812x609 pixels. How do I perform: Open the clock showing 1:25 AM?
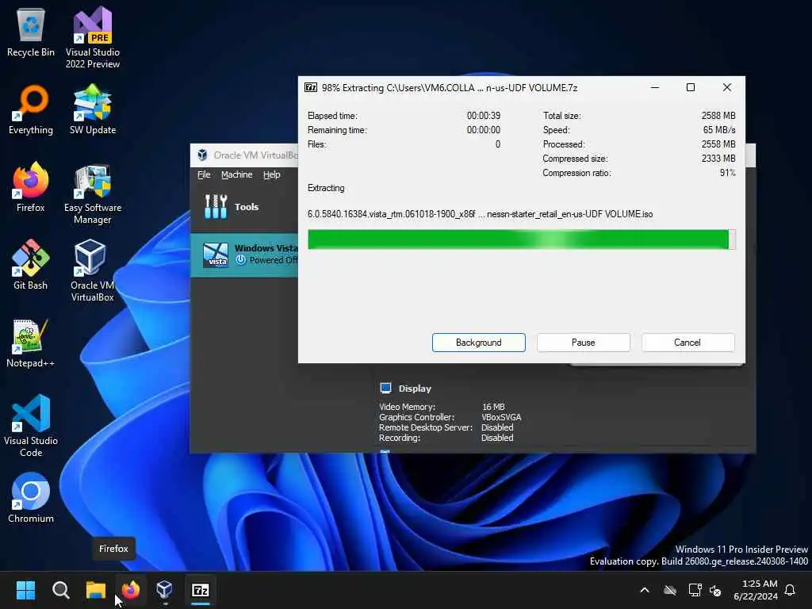pyautogui.click(x=756, y=590)
